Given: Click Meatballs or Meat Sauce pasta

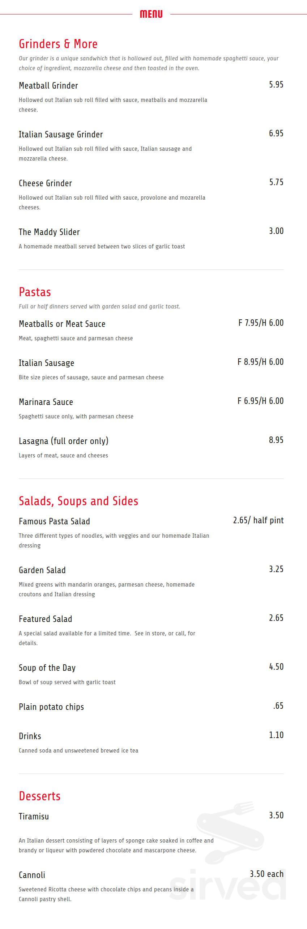Looking at the screenshot, I should (62, 324).
